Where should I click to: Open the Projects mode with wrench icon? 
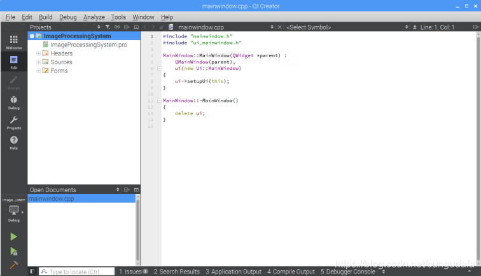14,123
